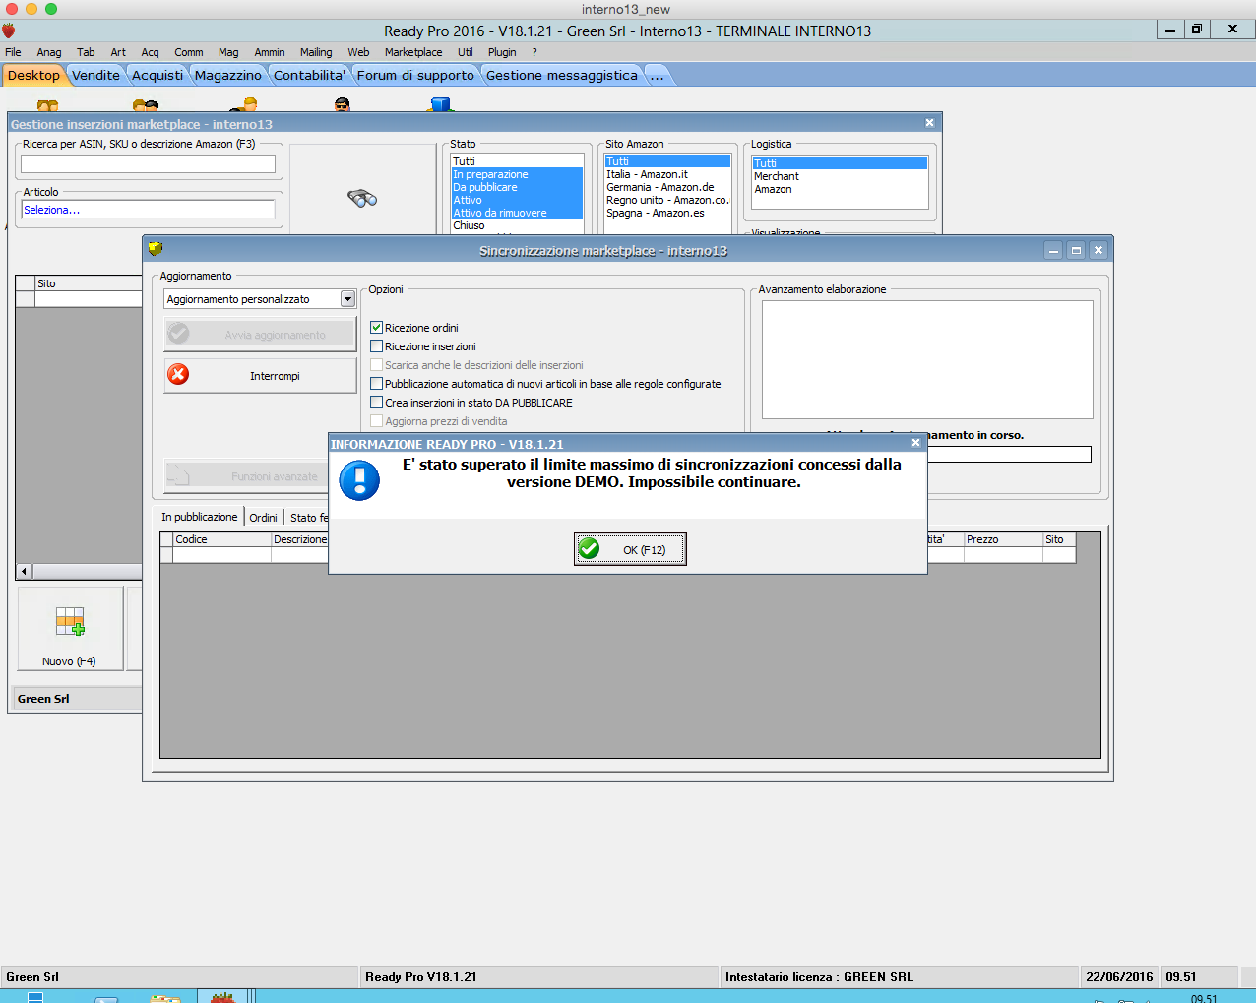Screen dimensions: 1256x1003
Task: Check Crea inserzioni in stato DA PUBBLICARE
Action: click(376, 403)
